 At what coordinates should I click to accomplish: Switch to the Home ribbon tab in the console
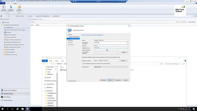[8, 3]
